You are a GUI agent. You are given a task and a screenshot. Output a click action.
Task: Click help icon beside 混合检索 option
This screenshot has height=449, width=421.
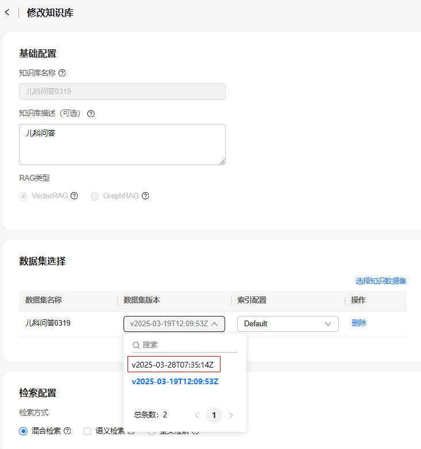(x=67, y=431)
